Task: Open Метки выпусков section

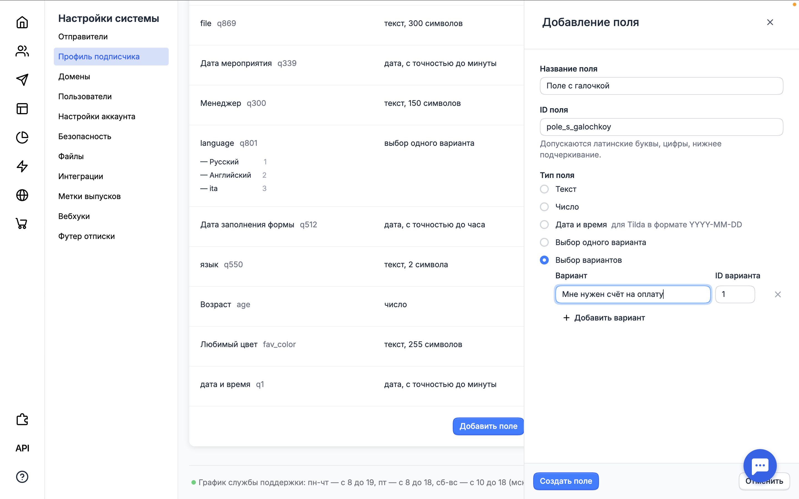Action: (x=90, y=196)
